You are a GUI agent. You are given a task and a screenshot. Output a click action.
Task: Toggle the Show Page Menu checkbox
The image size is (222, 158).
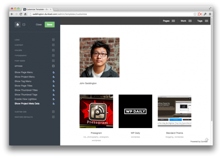(x=53, y=72)
